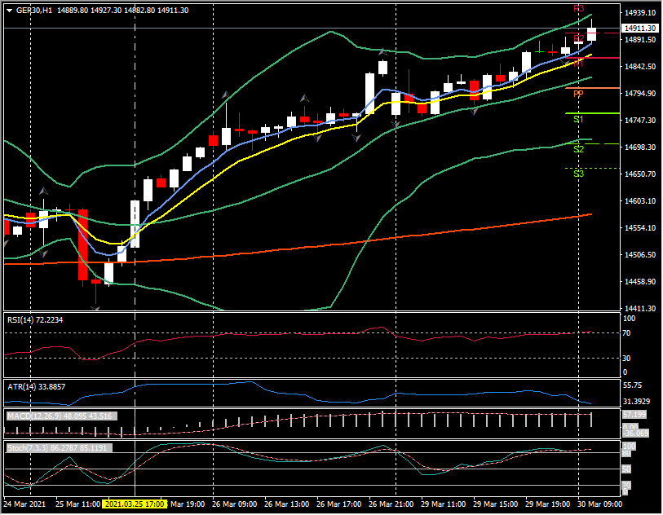Select the MACD(12,26,9) indicator label
The width and height of the screenshot is (663, 515).
click(x=61, y=416)
